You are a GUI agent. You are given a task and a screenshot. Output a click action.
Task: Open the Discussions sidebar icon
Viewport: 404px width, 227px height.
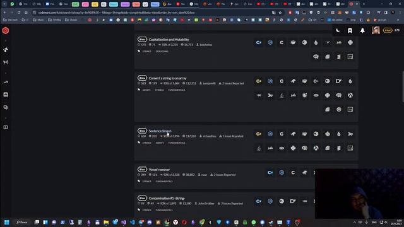tap(6, 107)
